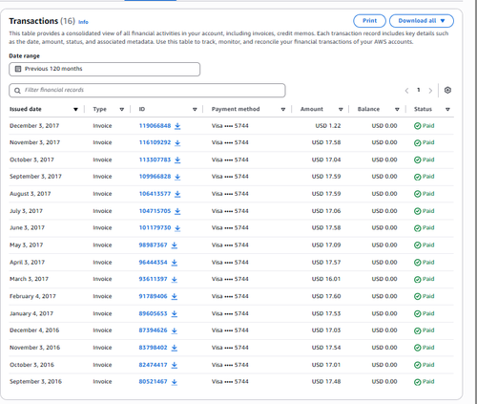Image resolution: width=477 pixels, height=404 pixels.
Task: Go to next page arrow
Action: tap(430, 91)
